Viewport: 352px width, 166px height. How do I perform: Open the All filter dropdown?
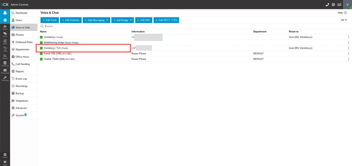click(344, 20)
